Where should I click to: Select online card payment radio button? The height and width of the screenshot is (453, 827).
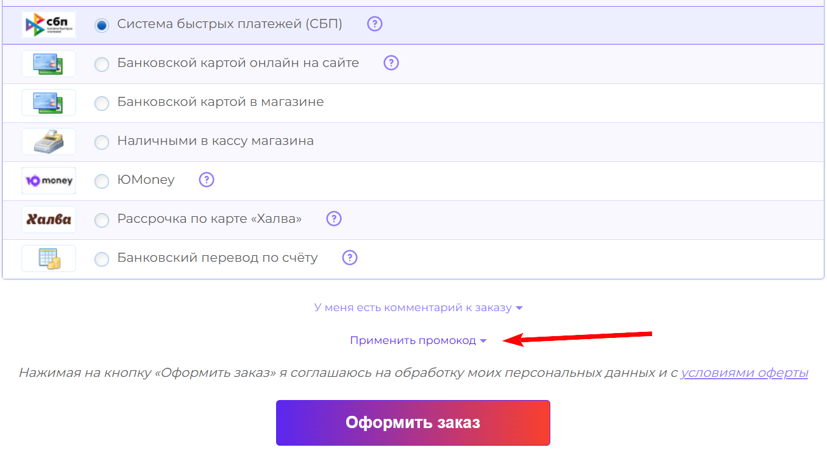[x=102, y=63]
